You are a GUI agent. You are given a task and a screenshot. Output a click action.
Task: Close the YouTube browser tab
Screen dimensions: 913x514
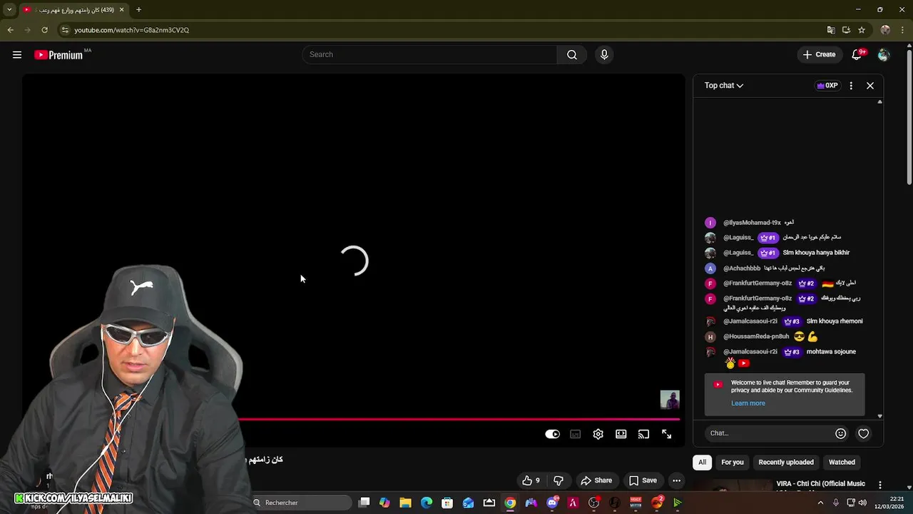click(x=121, y=10)
